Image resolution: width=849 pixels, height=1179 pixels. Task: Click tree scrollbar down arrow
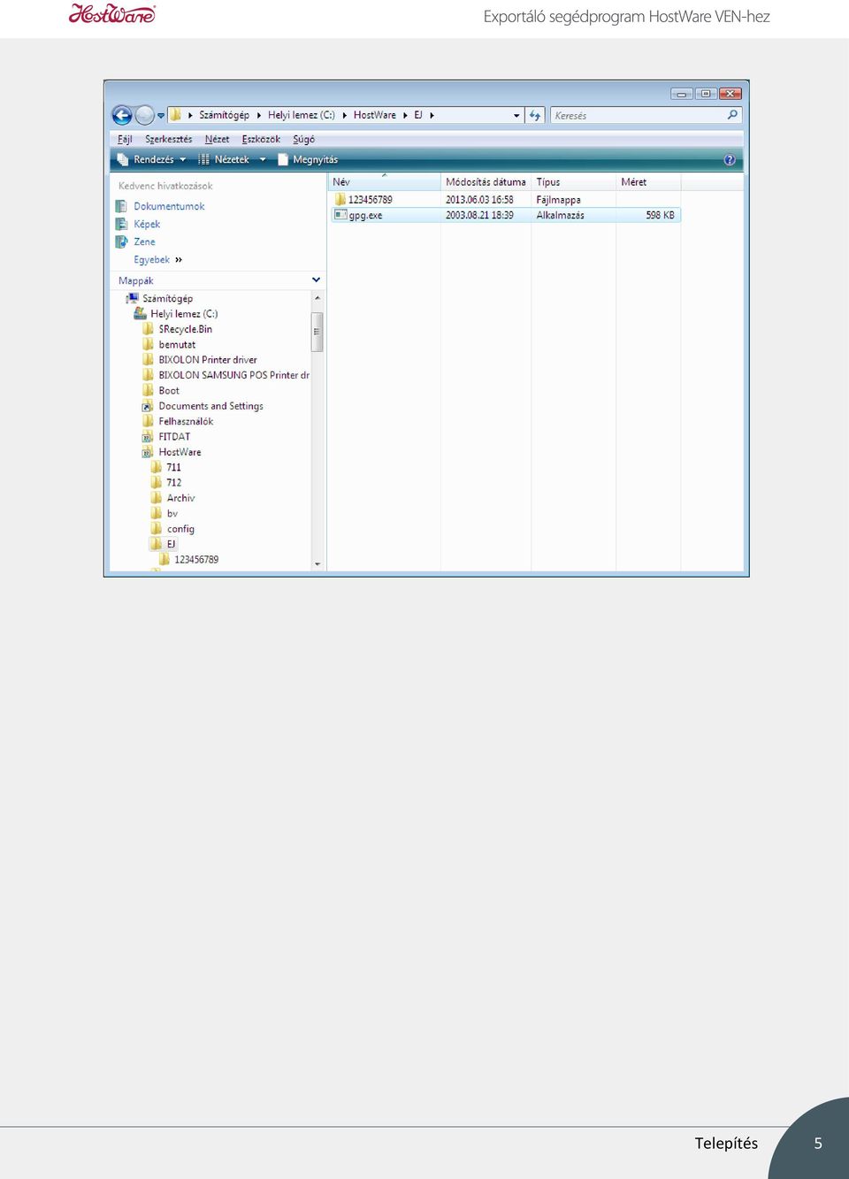[x=317, y=563]
